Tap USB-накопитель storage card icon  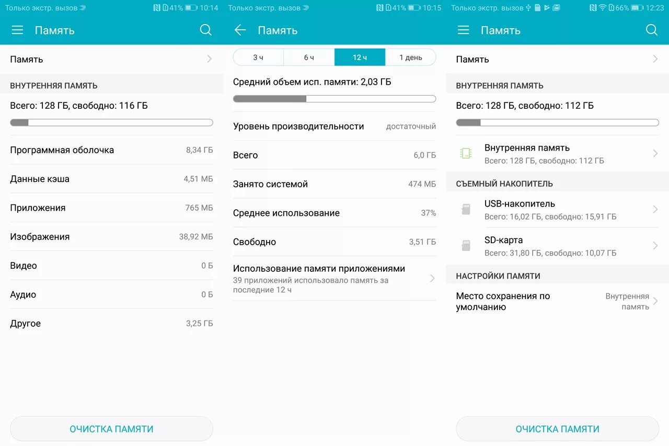tap(466, 209)
